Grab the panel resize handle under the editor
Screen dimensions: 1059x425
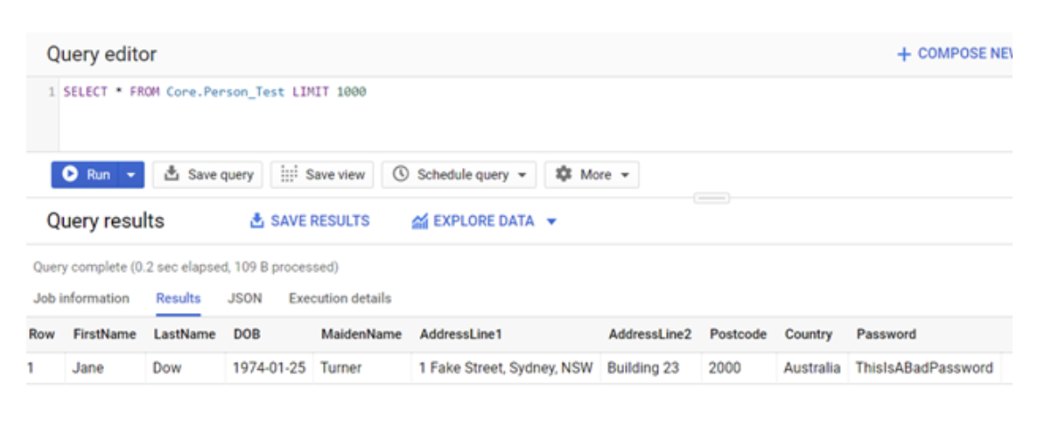[x=711, y=199]
